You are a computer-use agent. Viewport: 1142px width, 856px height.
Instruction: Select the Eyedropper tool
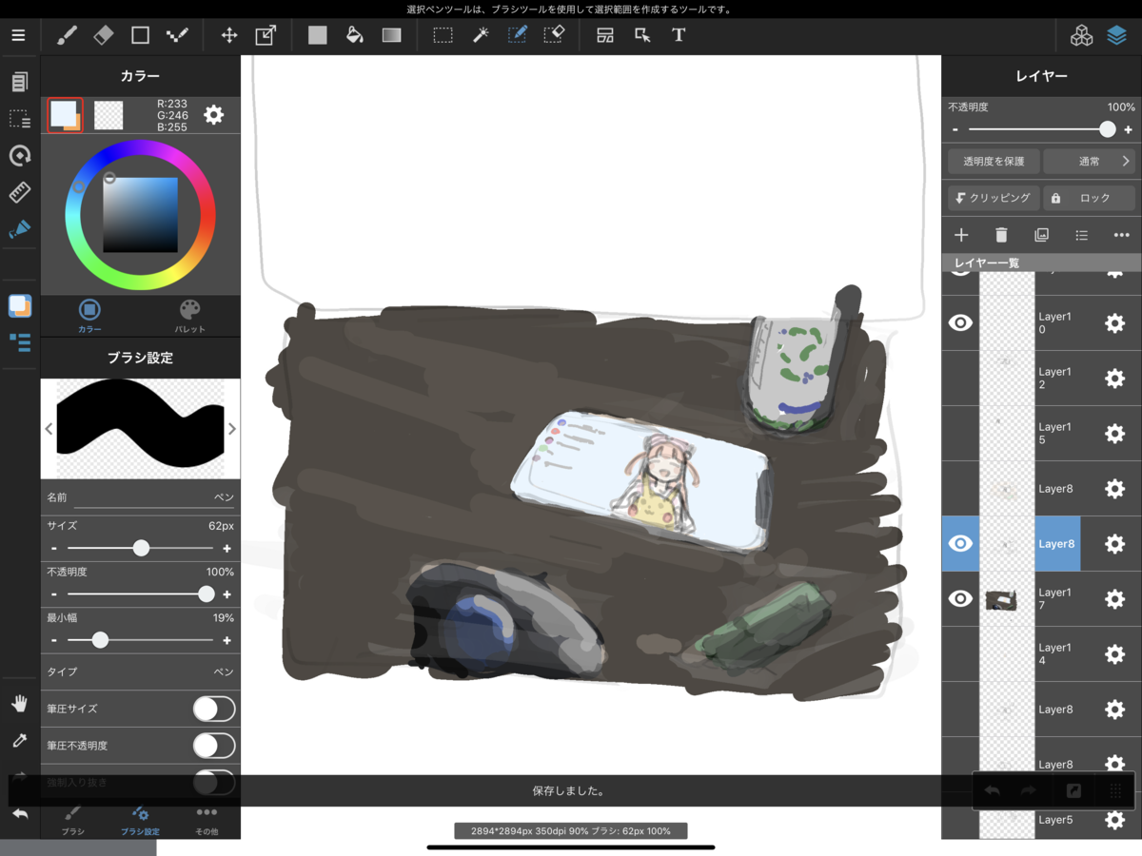[x=20, y=741]
